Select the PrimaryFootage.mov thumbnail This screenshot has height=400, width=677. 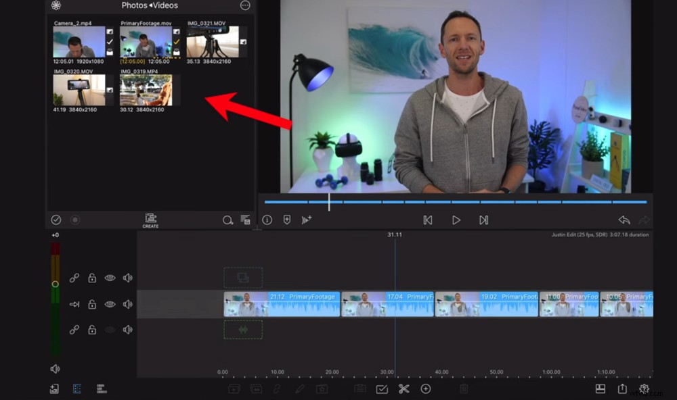144,42
